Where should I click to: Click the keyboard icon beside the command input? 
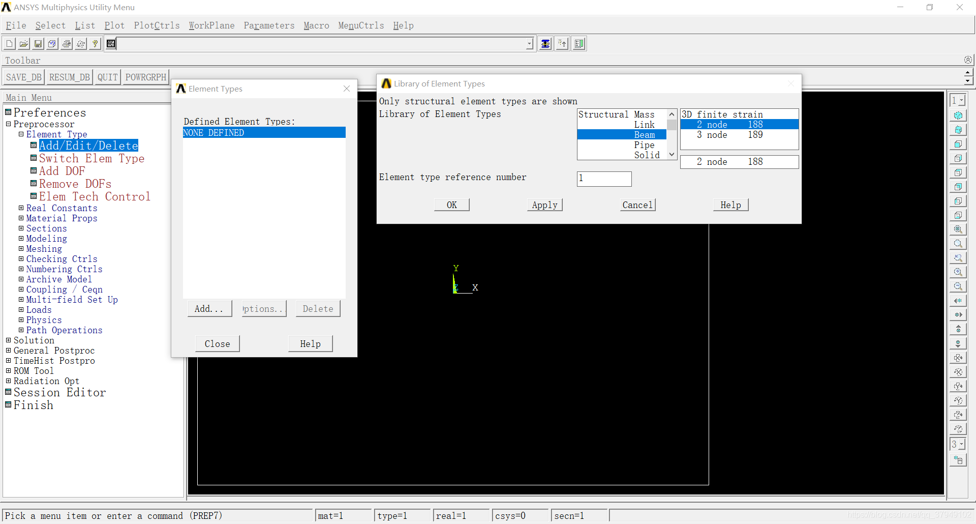pos(111,44)
